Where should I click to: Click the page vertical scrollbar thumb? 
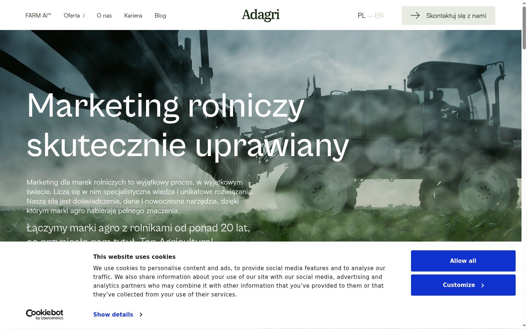pyautogui.click(x=524, y=27)
